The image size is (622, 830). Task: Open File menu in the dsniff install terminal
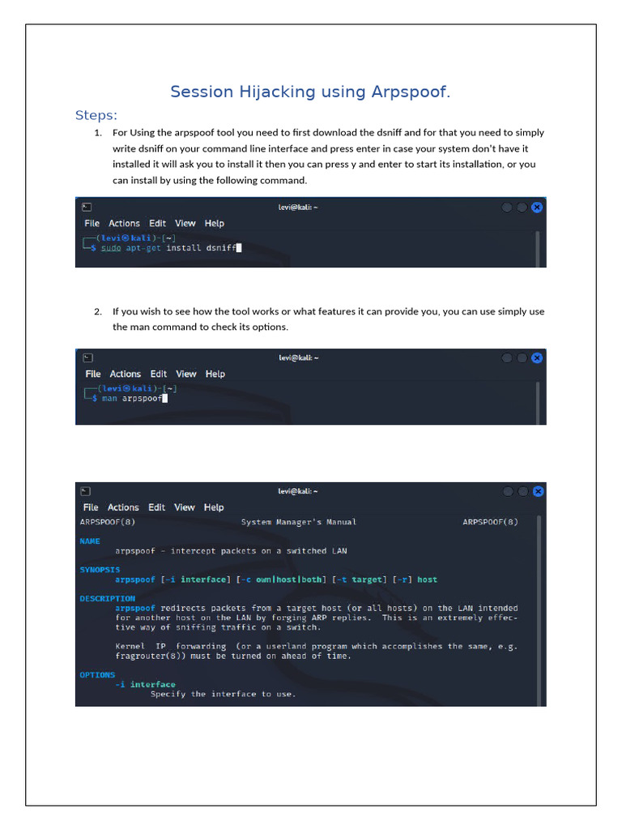92,224
